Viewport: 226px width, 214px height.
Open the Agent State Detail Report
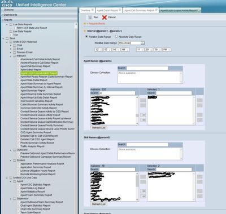click(x=34, y=80)
